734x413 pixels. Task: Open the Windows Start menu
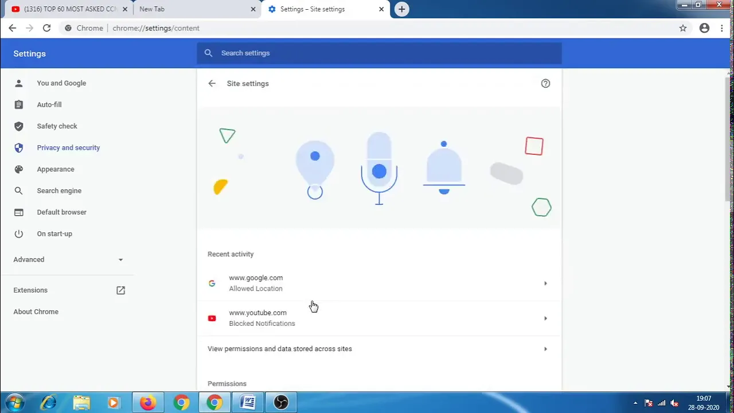pos(14,403)
